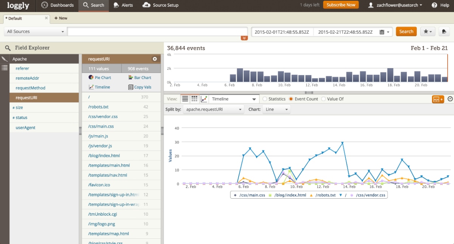Select the Statistics radio button
Viewport: 454px width, 244px height.
coord(265,99)
